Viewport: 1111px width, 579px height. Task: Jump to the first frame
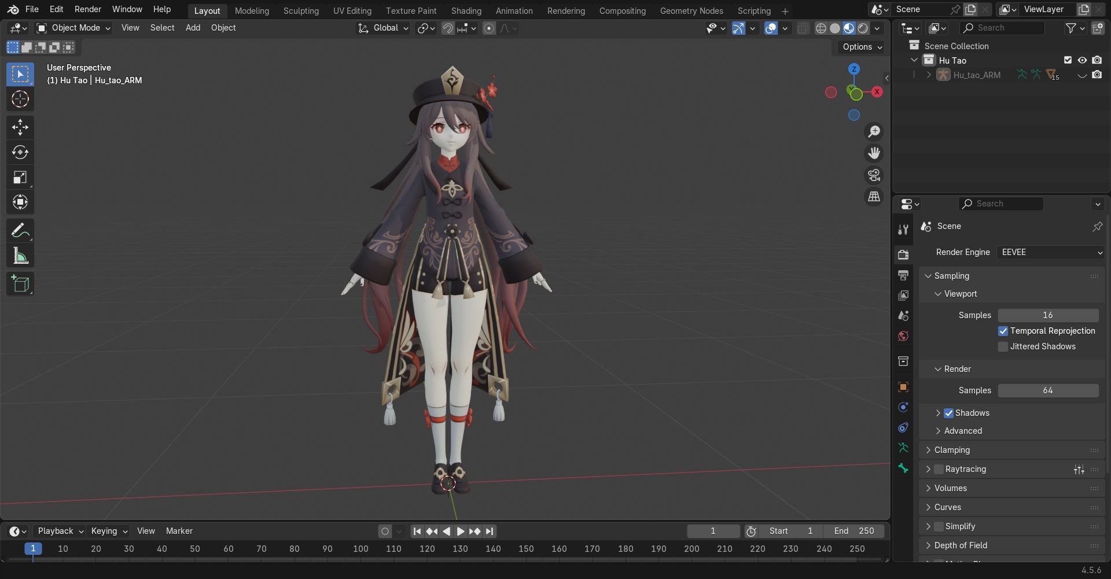pyautogui.click(x=417, y=532)
